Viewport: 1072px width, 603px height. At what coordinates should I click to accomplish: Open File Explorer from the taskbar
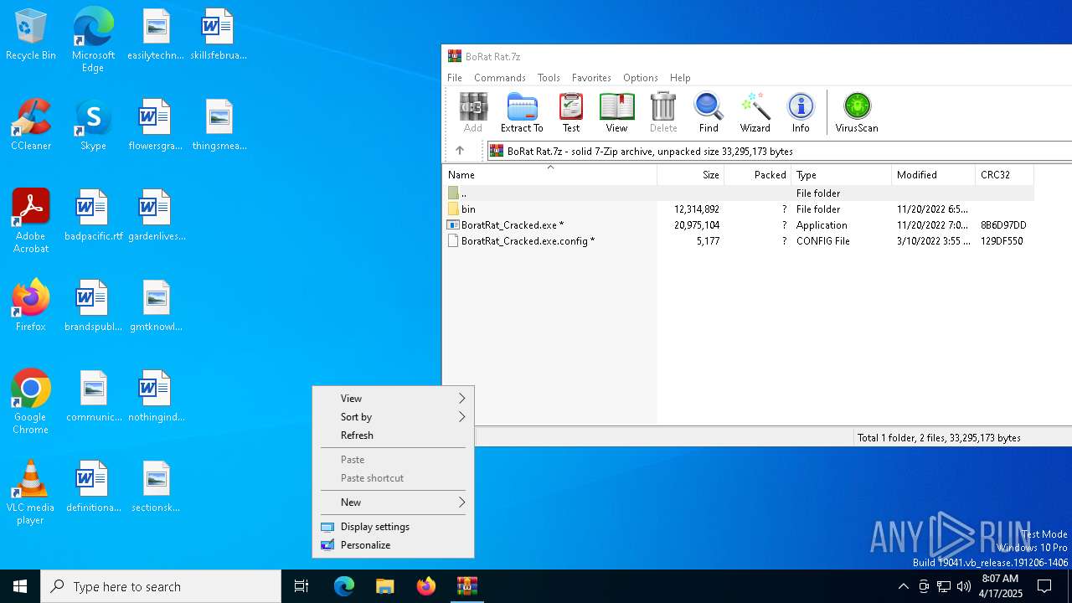coord(385,586)
